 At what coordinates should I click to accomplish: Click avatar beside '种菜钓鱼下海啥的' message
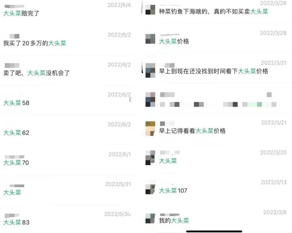click(x=150, y=10)
